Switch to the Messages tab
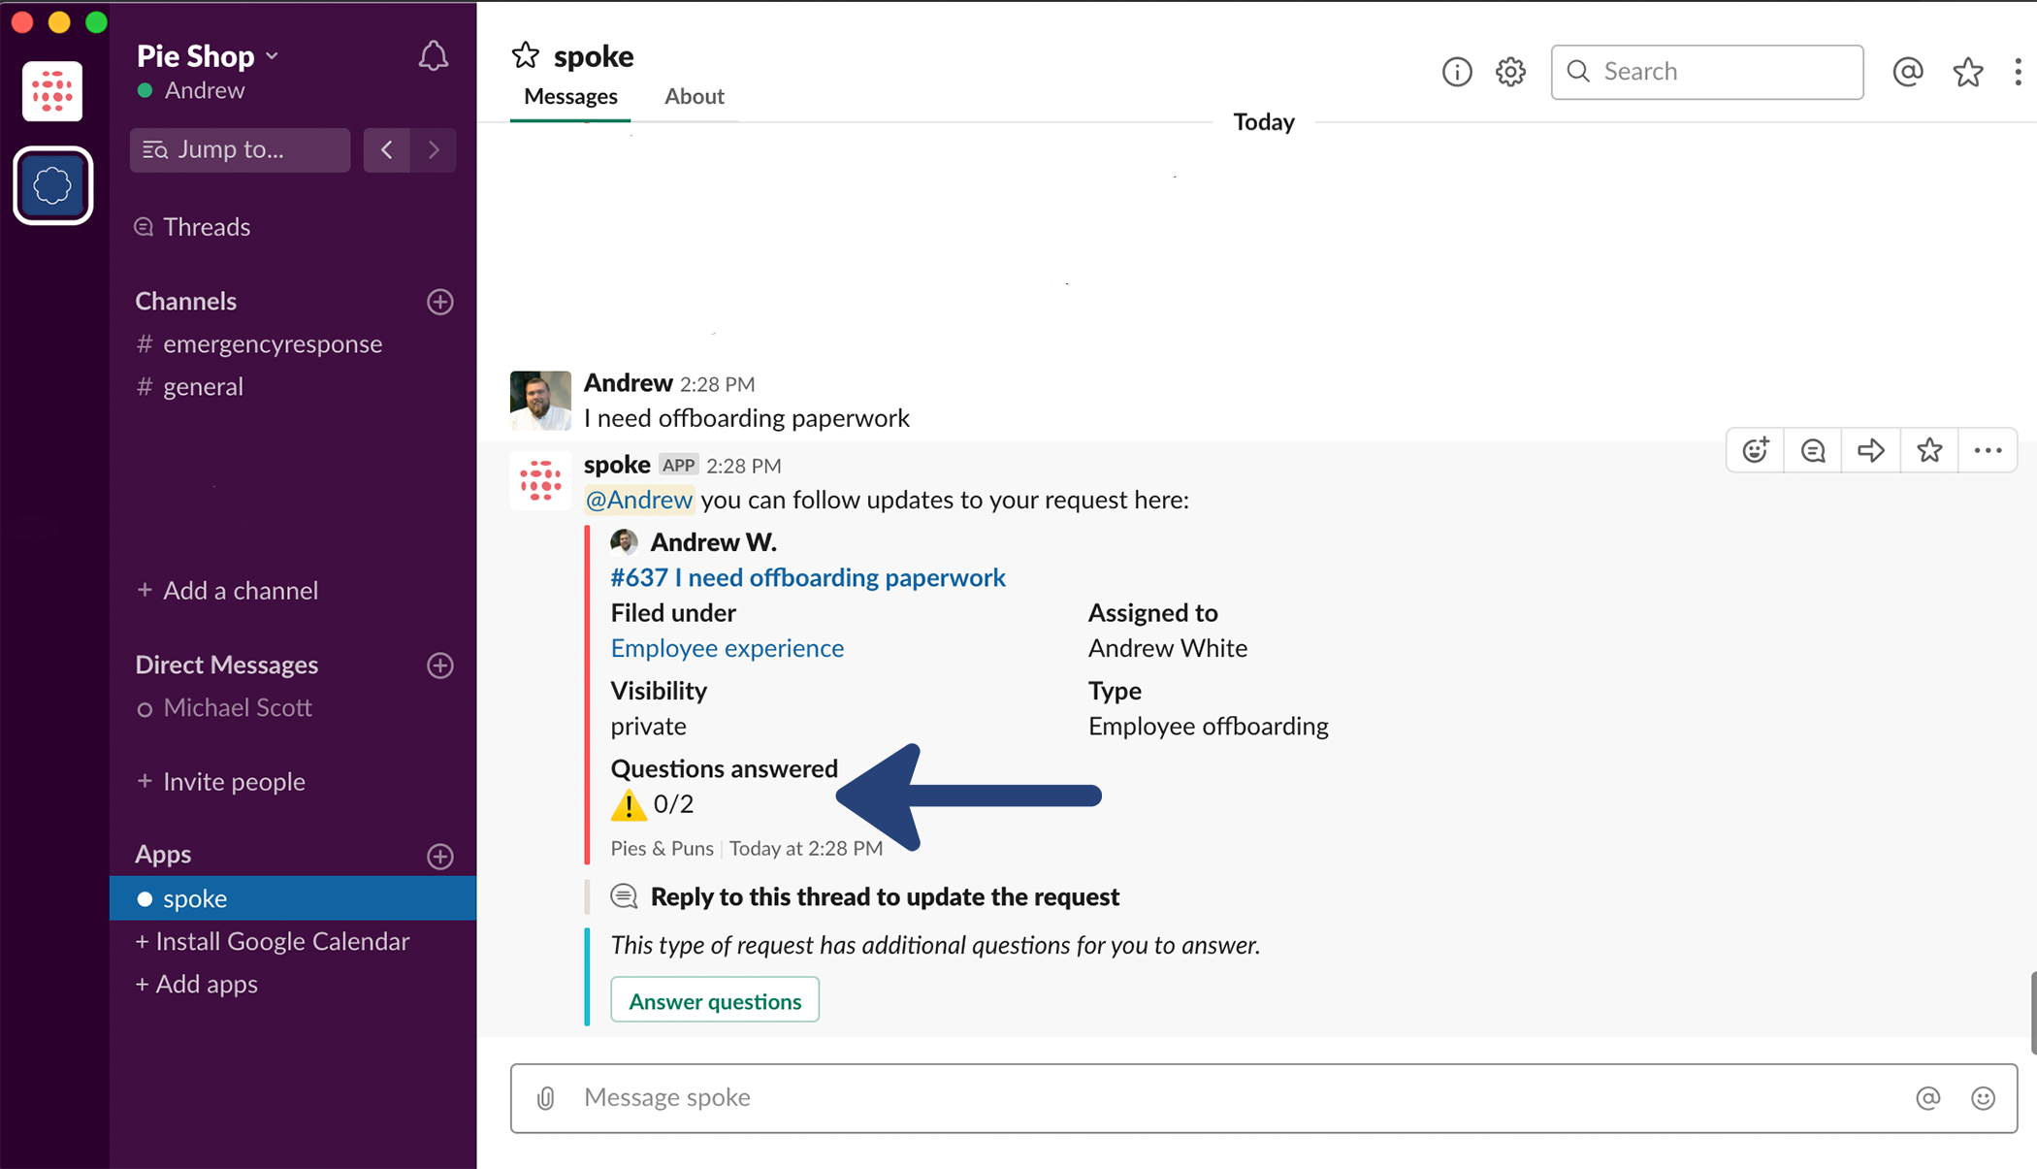This screenshot has width=2037, height=1169. [x=570, y=96]
